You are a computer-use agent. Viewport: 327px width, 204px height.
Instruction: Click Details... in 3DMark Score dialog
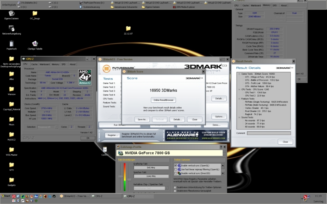point(178,120)
